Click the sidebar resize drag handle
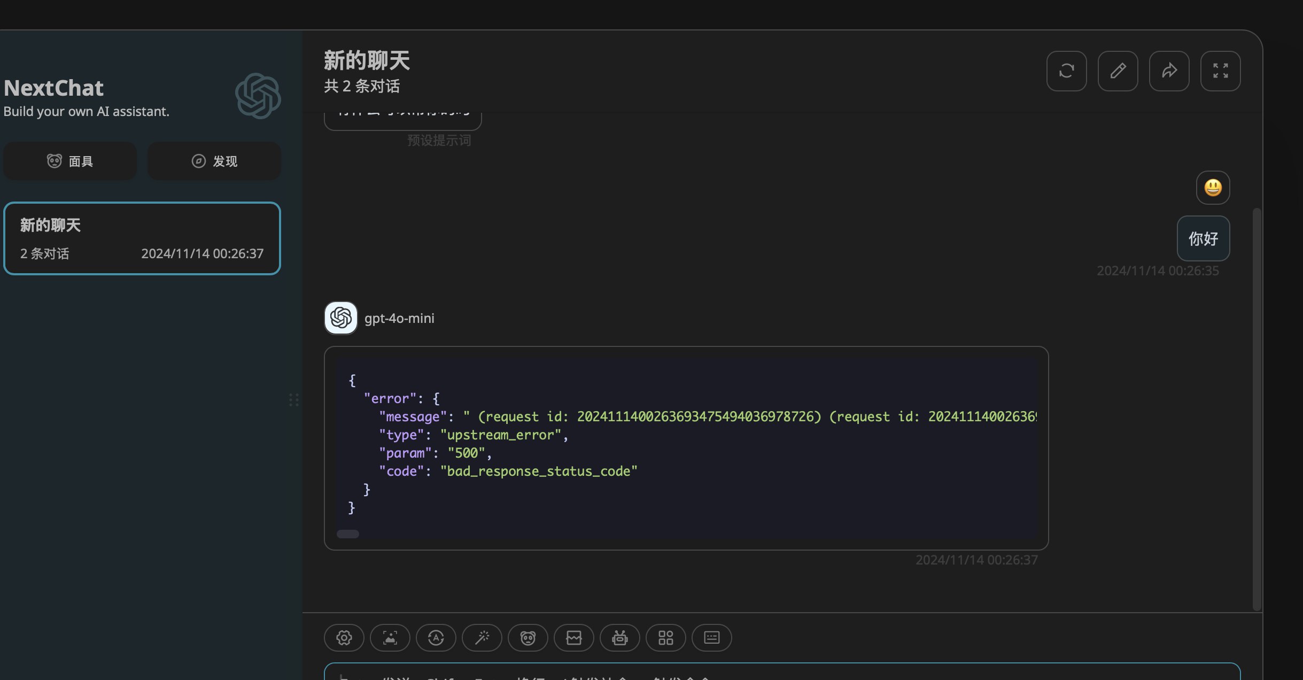This screenshot has width=1303, height=680. click(x=294, y=400)
